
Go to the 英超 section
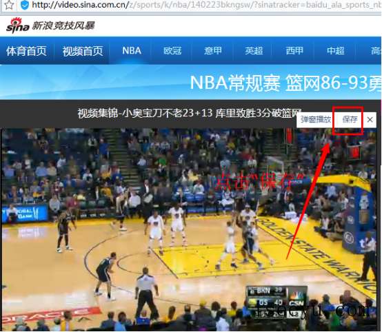254,51
